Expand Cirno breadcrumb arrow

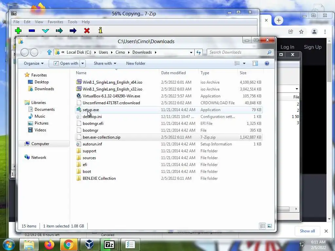[129, 52]
